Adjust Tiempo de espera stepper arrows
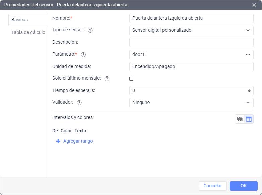 point(249,91)
